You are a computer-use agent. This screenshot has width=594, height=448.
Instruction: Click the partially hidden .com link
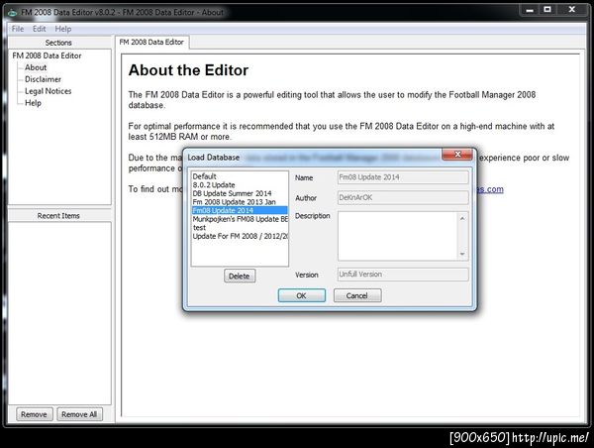tap(490, 189)
